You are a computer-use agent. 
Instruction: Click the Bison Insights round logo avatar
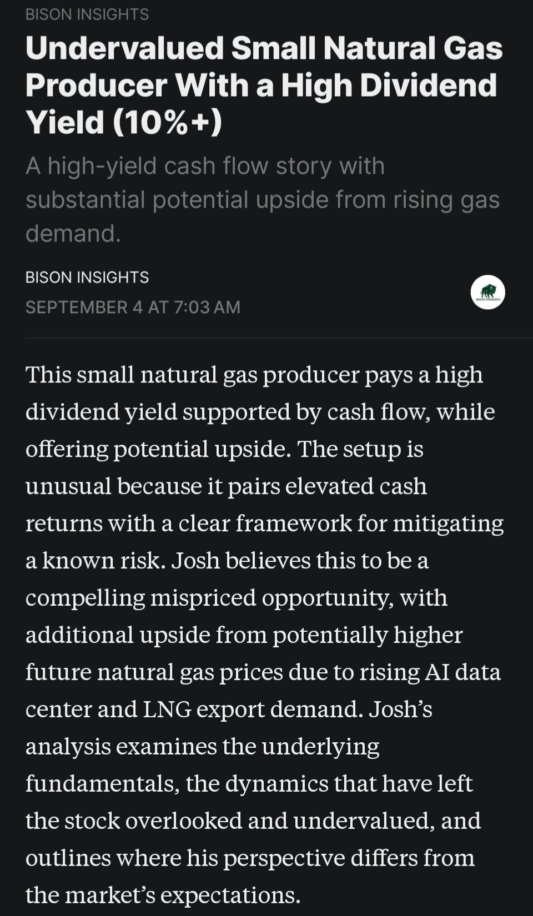pos(487,292)
